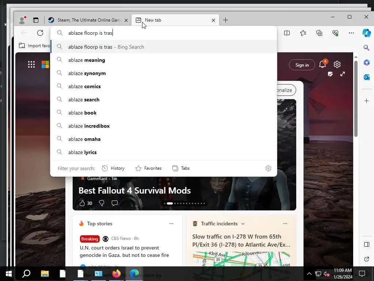This screenshot has width=374, height=281.
Task: Open Collections toolbar icon
Action: pos(319,33)
